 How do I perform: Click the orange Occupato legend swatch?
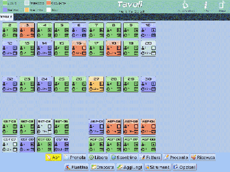point(48,3)
